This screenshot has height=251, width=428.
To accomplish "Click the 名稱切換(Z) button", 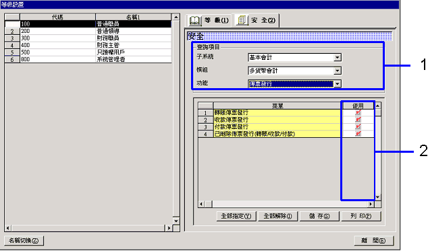I will [24, 241].
